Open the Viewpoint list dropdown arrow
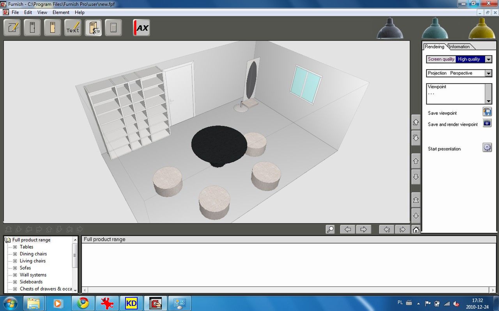 (x=488, y=100)
